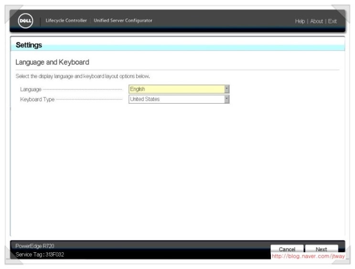This screenshot has height=269, width=355.
Task: Click the Dell logo icon
Action: pos(25,21)
